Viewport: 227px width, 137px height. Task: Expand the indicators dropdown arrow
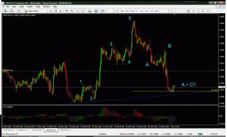tap(92, 11)
